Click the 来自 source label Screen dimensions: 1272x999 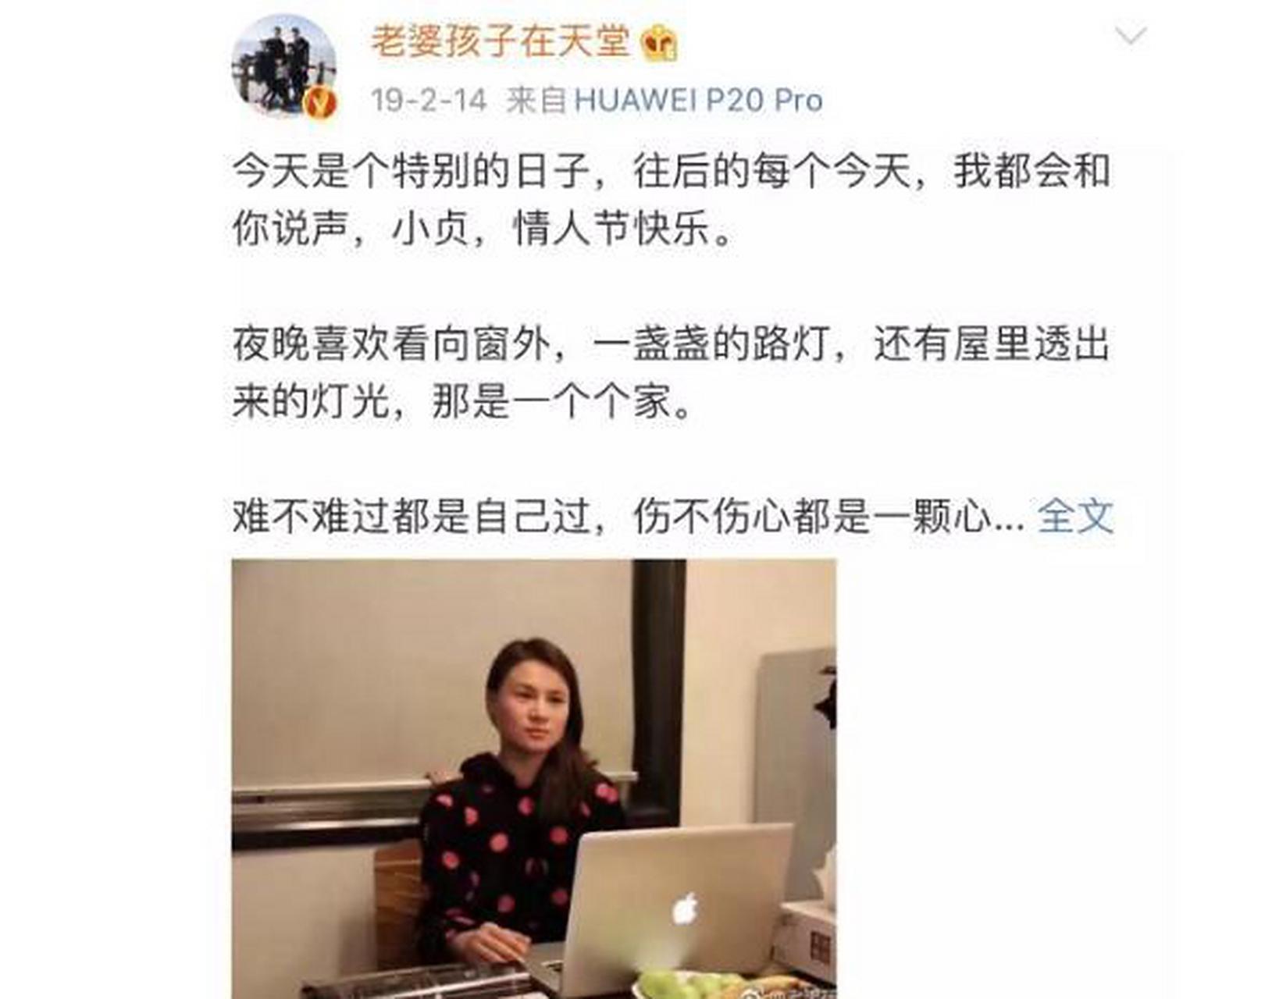[x=536, y=101]
